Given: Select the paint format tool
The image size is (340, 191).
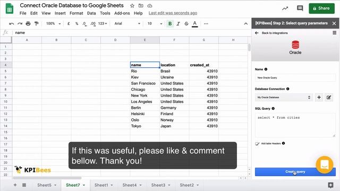Looking at the screenshot, I should pos(37,23).
